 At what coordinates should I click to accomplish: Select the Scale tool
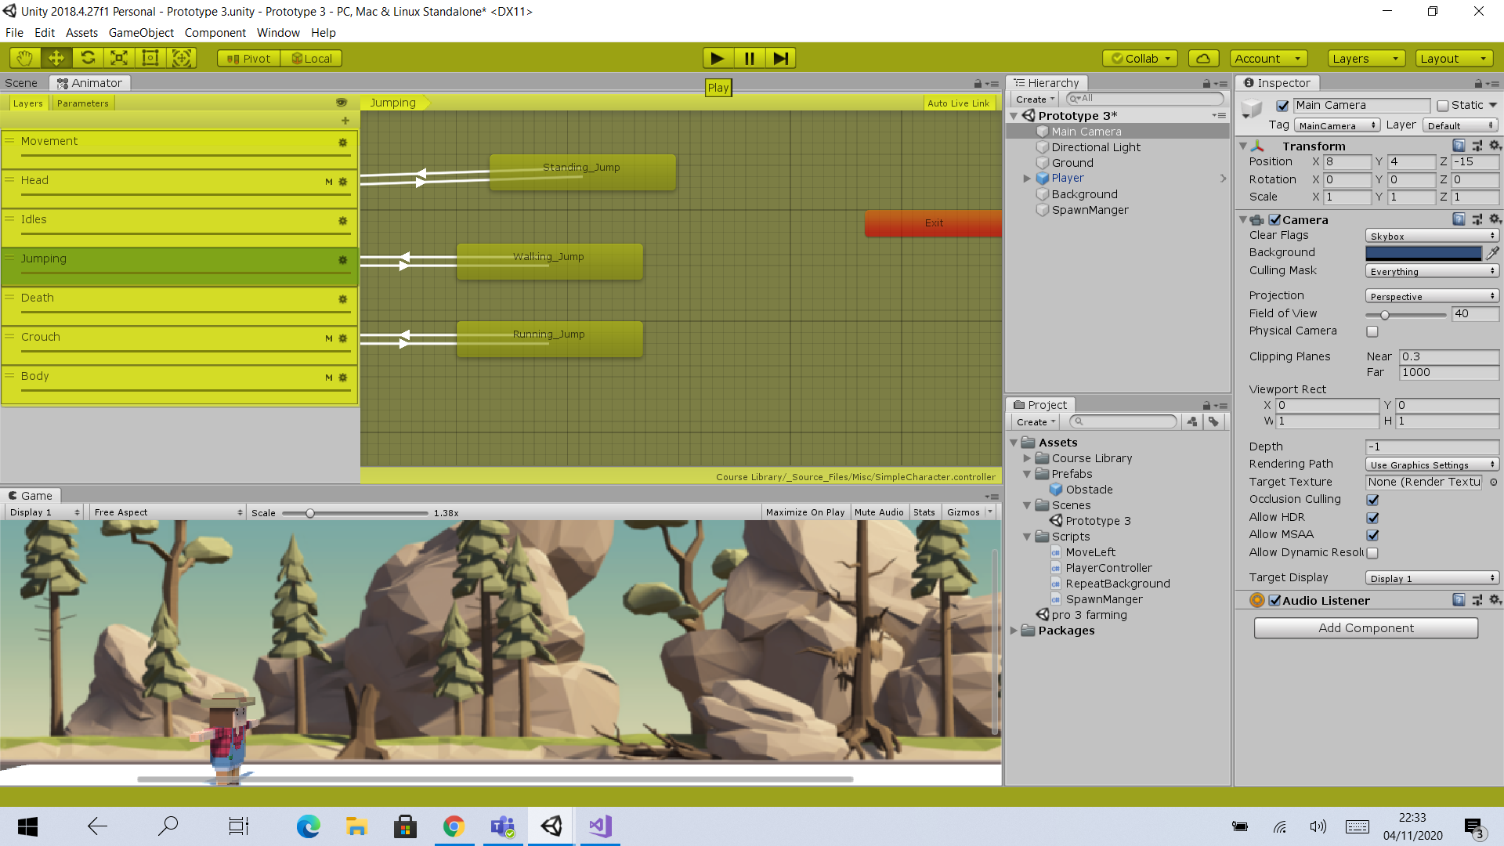point(119,58)
